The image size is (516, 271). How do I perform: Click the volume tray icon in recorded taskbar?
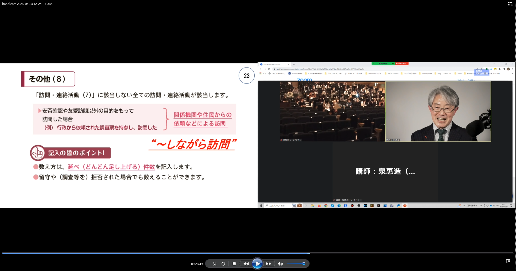tap(497, 206)
